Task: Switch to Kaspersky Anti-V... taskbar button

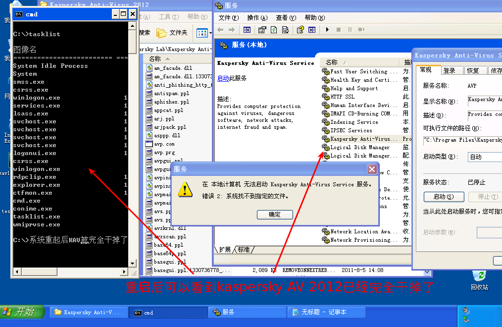Action: pyautogui.click(x=88, y=312)
